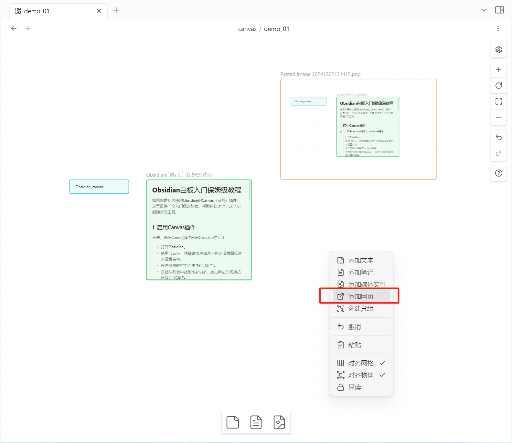This screenshot has height=443, width=512.
Task: Select the Obsidian白板入门保姆级教程 note card
Action: tap(199, 230)
